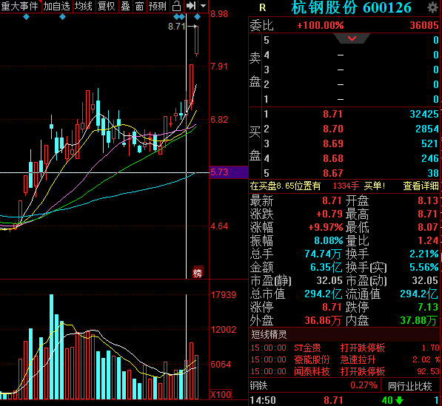Image resolution: width=442 pixels, height=406 pixels.
Task: Click the first blue diamond event marker
Action: 26,17
